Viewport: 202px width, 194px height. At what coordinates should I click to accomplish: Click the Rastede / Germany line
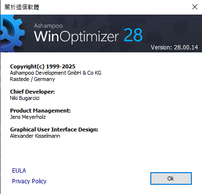click(x=32, y=79)
